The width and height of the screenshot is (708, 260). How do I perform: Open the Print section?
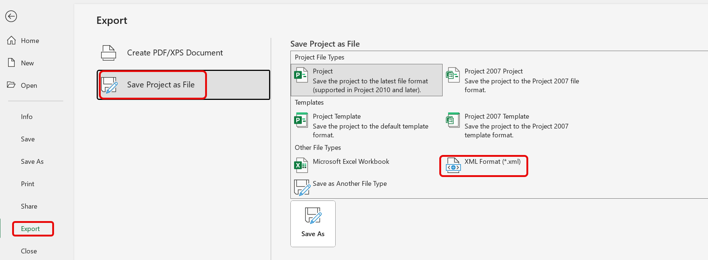coord(28,184)
